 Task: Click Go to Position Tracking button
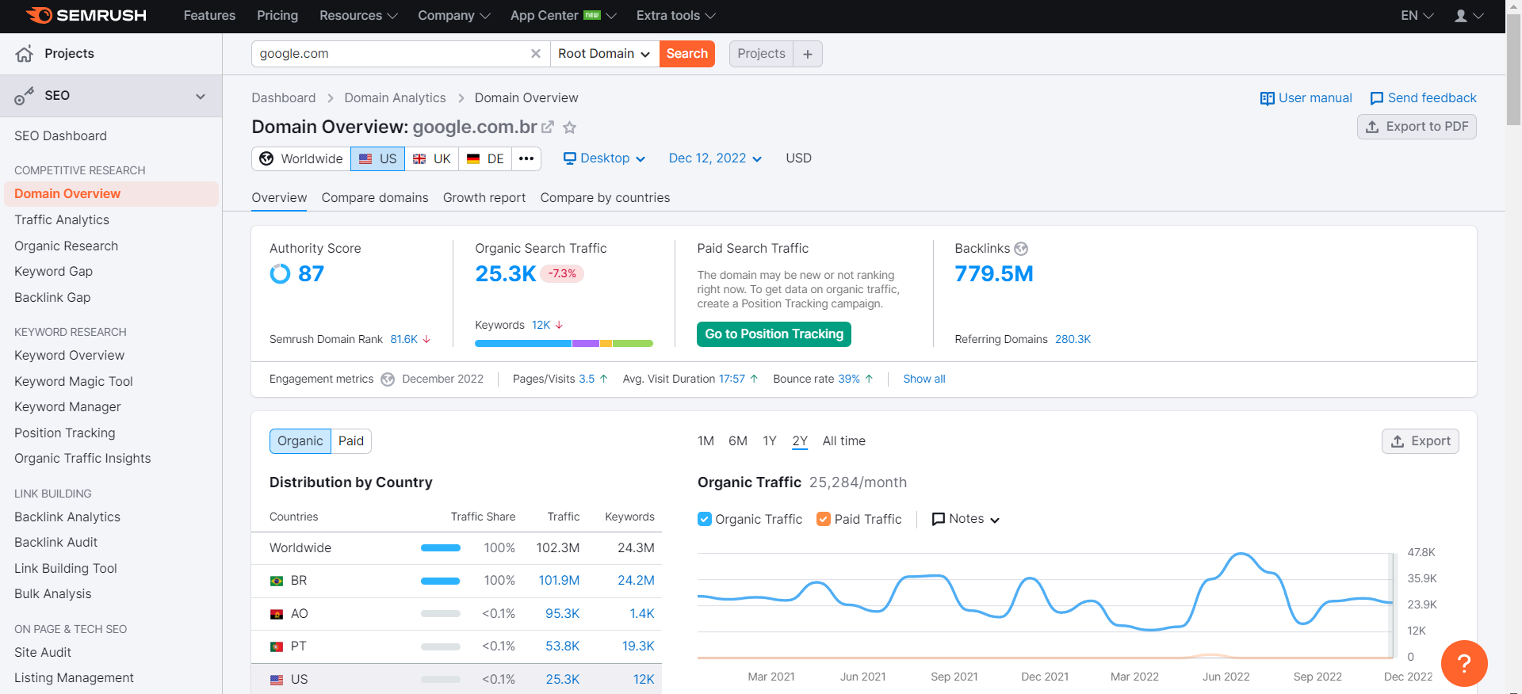pyautogui.click(x=774, y=334)
